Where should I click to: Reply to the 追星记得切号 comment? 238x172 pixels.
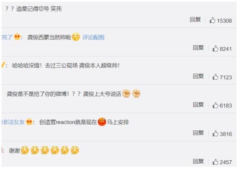point(195,19)
